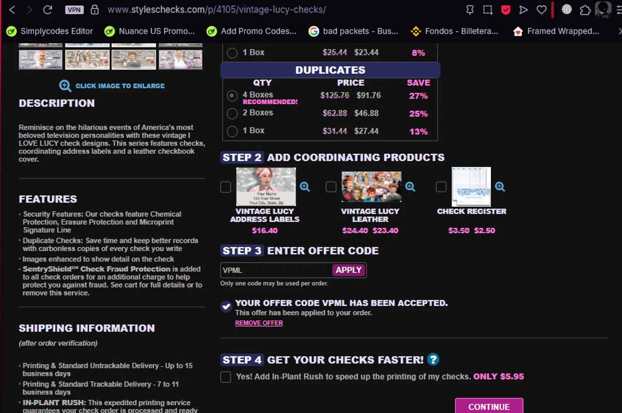
Task: Click Vintage Lucy Leather product image
Action: 371,187
